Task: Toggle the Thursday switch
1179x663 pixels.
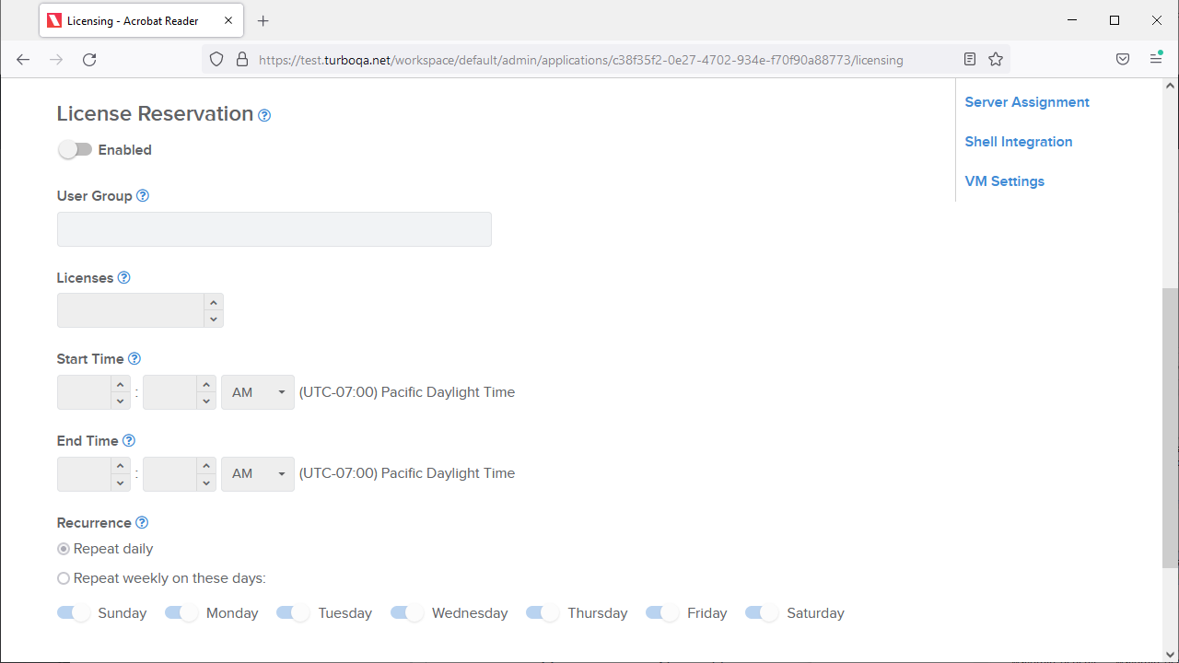Action: (543, 613)
